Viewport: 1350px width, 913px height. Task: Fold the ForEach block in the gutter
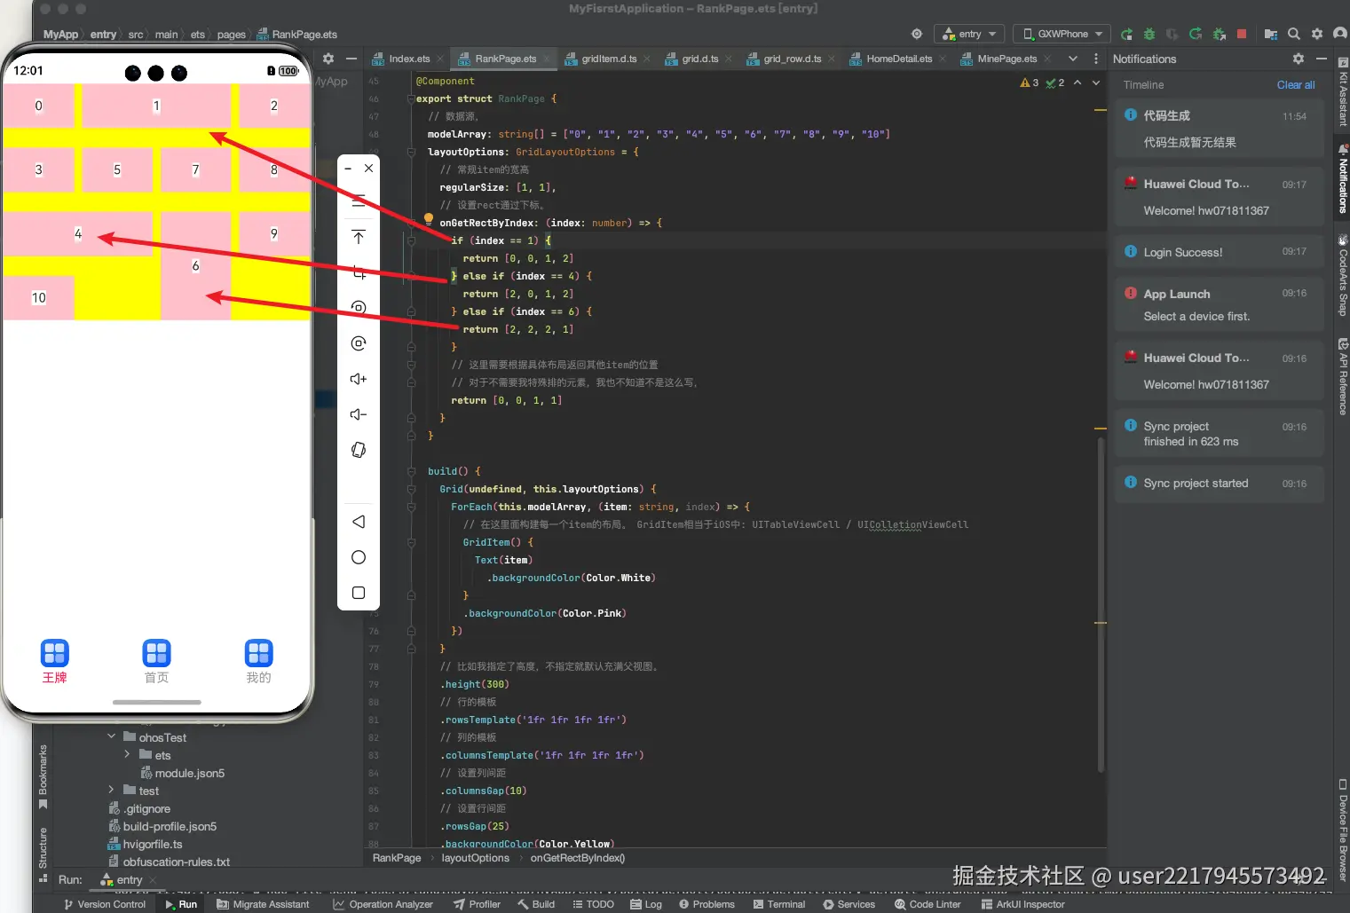(411, 507)
